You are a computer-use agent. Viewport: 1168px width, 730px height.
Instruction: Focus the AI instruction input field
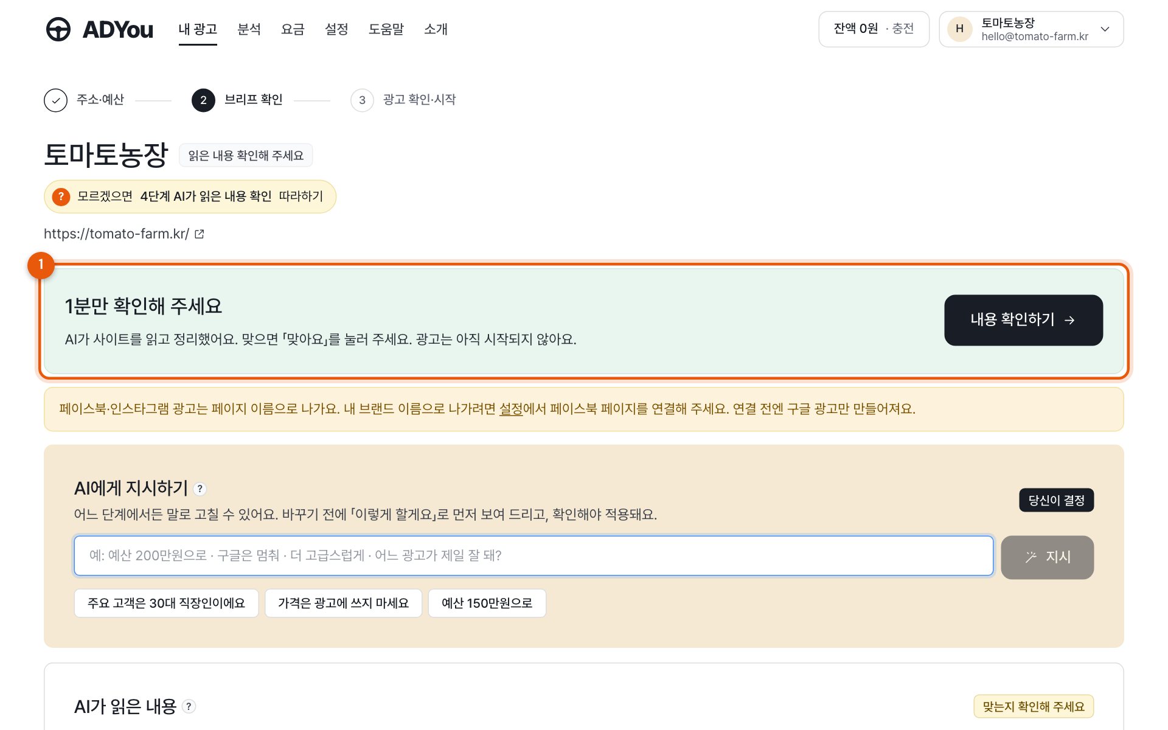(534, 555)
